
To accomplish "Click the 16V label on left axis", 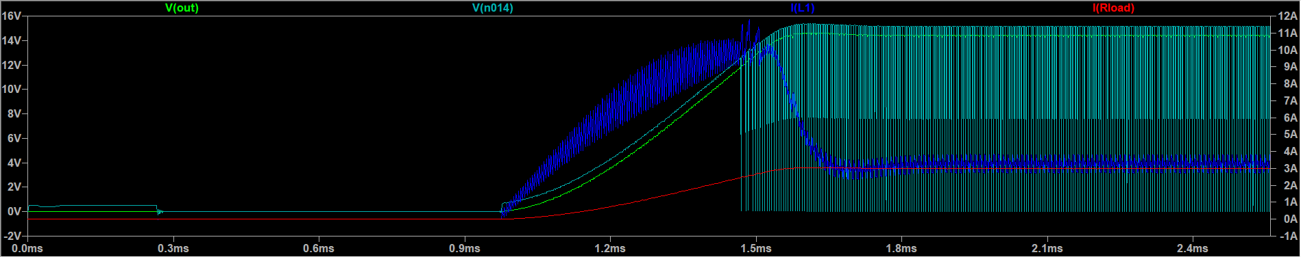I will (11, 16).
